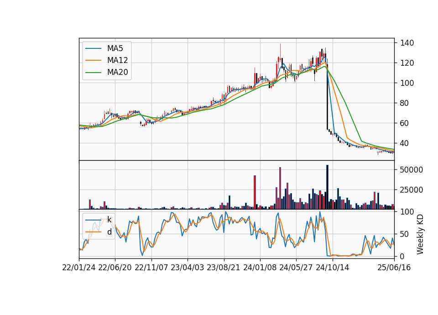Click the 120 price axis label

pos(407,63)
